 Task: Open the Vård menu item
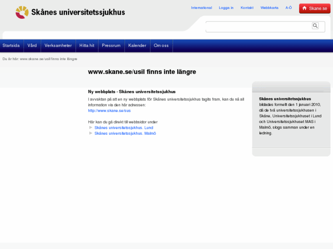click(x=32, y=46)
